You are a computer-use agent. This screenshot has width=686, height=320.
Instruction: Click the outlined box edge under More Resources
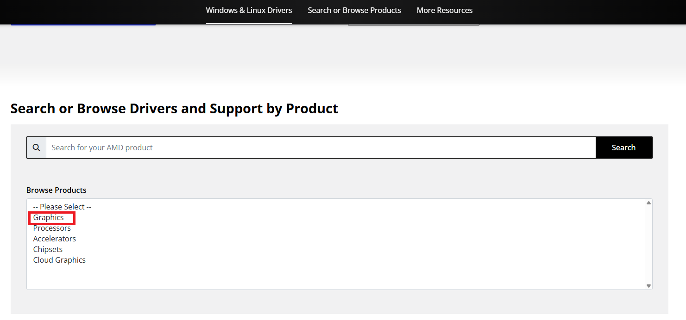[x=414, y=25]
